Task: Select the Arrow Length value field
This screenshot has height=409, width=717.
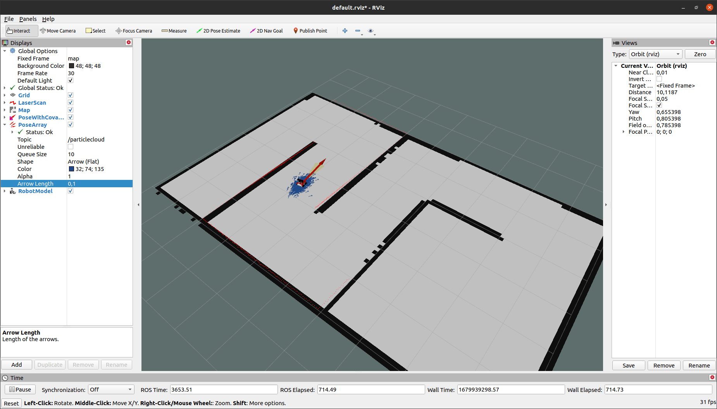Action: 100,184
